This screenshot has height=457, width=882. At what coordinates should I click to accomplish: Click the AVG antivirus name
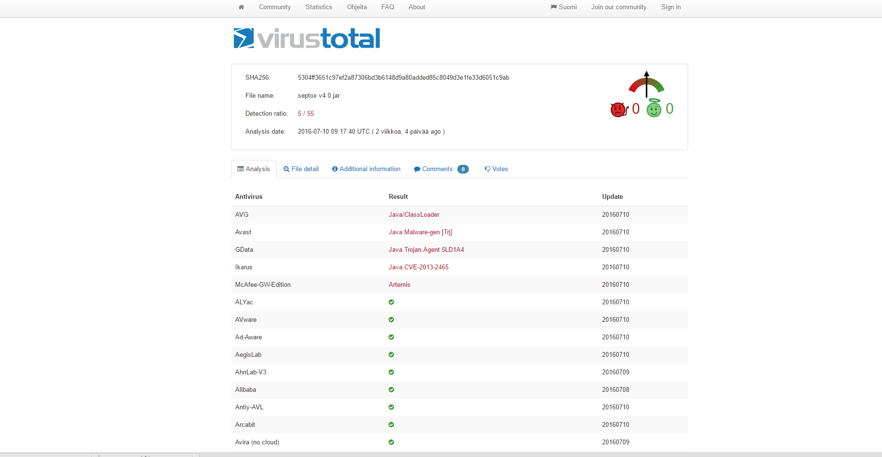(242, 215)
